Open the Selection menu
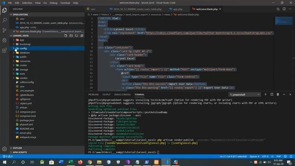The image size is (295, 166). click(27, 3)
